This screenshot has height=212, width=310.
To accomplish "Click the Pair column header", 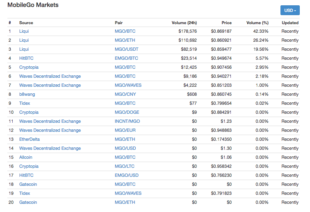I will [119, 23].
